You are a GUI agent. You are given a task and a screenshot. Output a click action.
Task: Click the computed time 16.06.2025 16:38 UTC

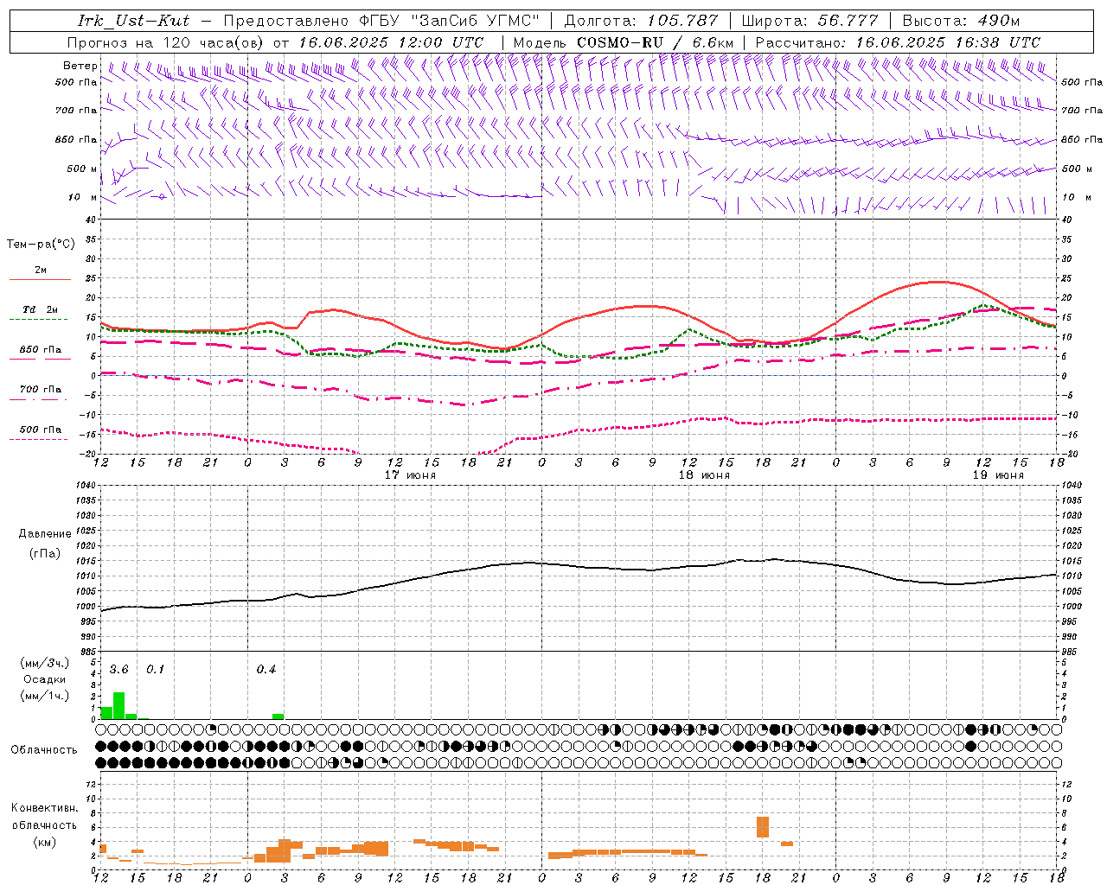tap(948, 42)
